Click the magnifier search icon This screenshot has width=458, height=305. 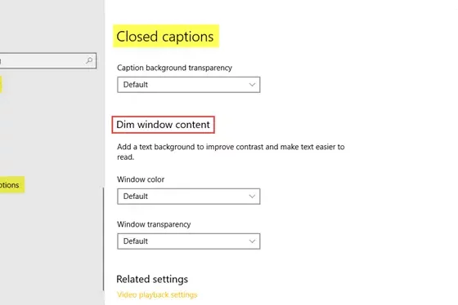point(89,60)
